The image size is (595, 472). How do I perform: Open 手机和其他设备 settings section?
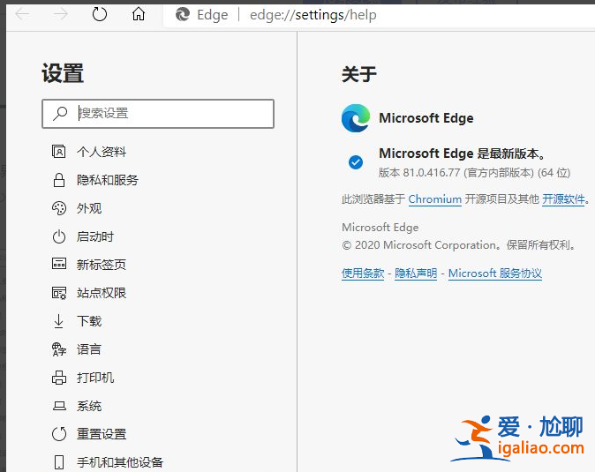[x=120, y=462]
